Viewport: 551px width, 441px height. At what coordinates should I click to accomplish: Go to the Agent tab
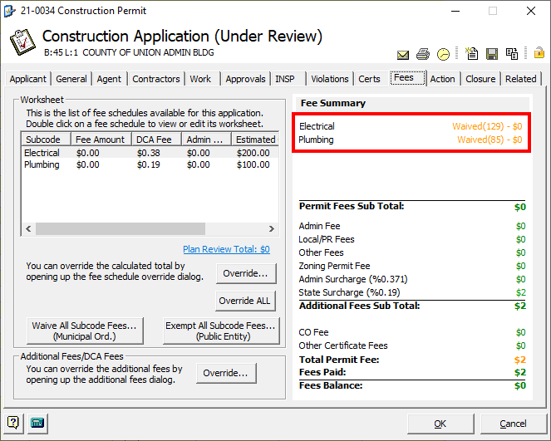[109, 79]
